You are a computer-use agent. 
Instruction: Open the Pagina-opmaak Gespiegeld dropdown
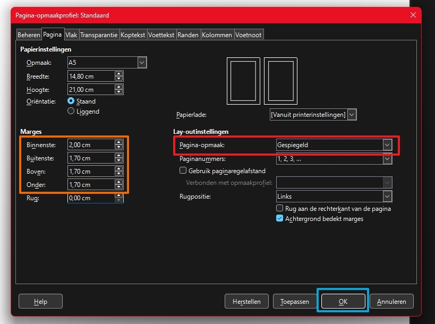click(x=334, y=145)
